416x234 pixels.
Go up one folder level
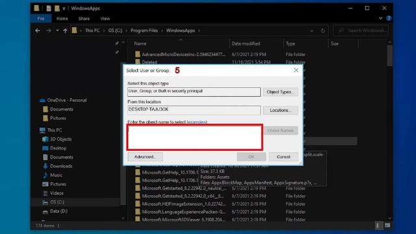click(65, 31)
